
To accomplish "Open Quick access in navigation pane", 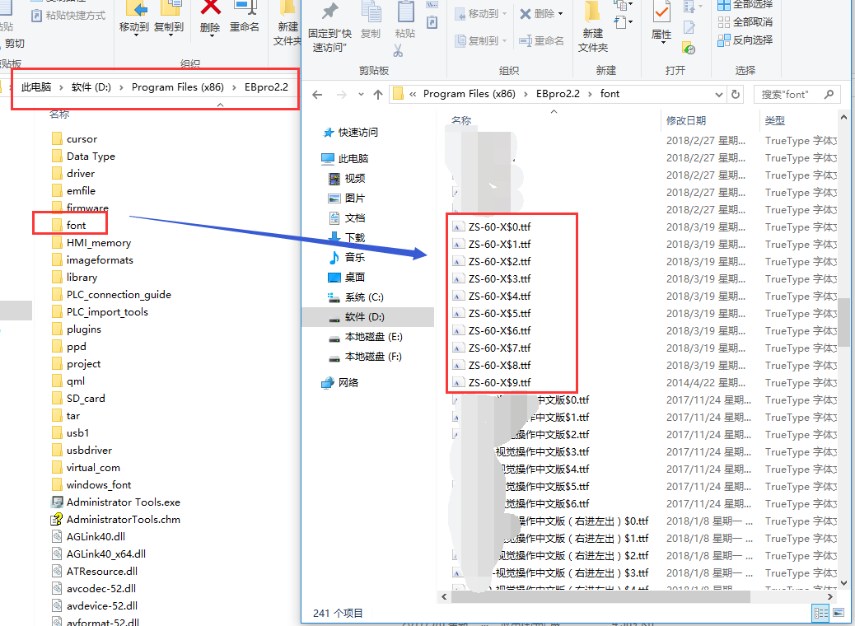I will click(x=357, y=133).
